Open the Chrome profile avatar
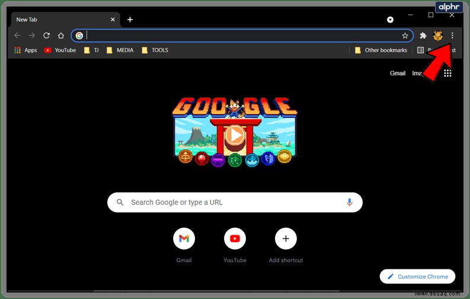This screenshot has height=299, width=470. (x=437, y=36)
